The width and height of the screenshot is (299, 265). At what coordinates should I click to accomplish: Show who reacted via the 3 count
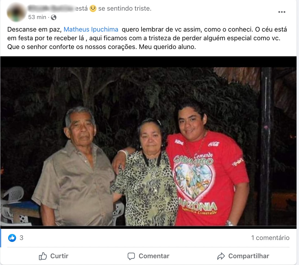21,238
